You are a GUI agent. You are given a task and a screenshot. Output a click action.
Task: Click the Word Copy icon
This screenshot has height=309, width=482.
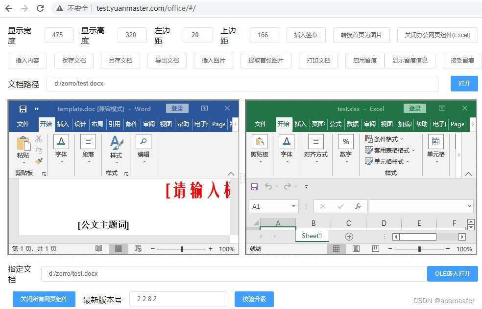pos(39,150)
